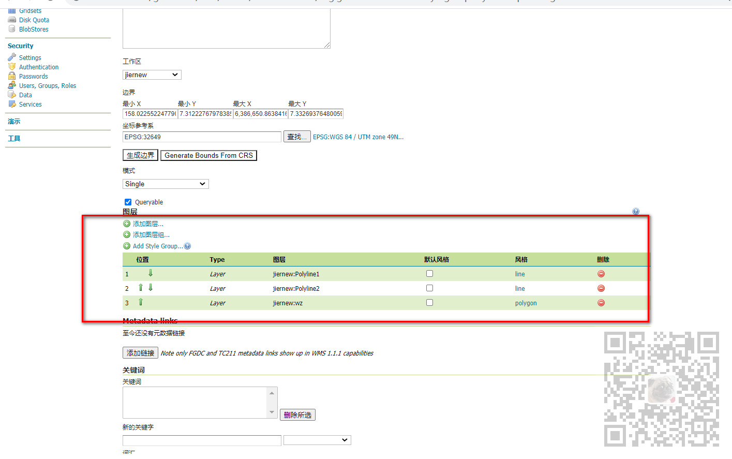
Task: Open line style of jiernew:Polyline2
Action: (520, 289)
